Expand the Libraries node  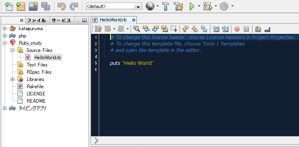point(13,79)
